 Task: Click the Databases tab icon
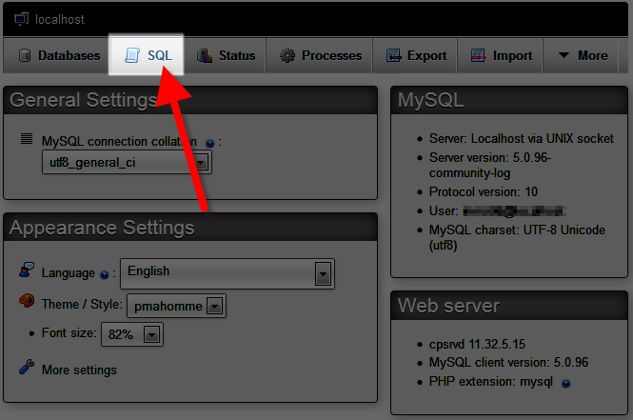(x=26, y=56)
